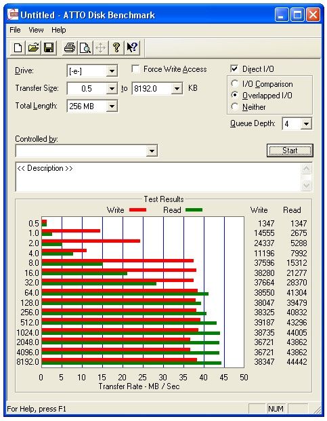Click the question mark About icon
The height and width of the screenshot is (421, 327).
pyautogui.click(x=116, y=47)
